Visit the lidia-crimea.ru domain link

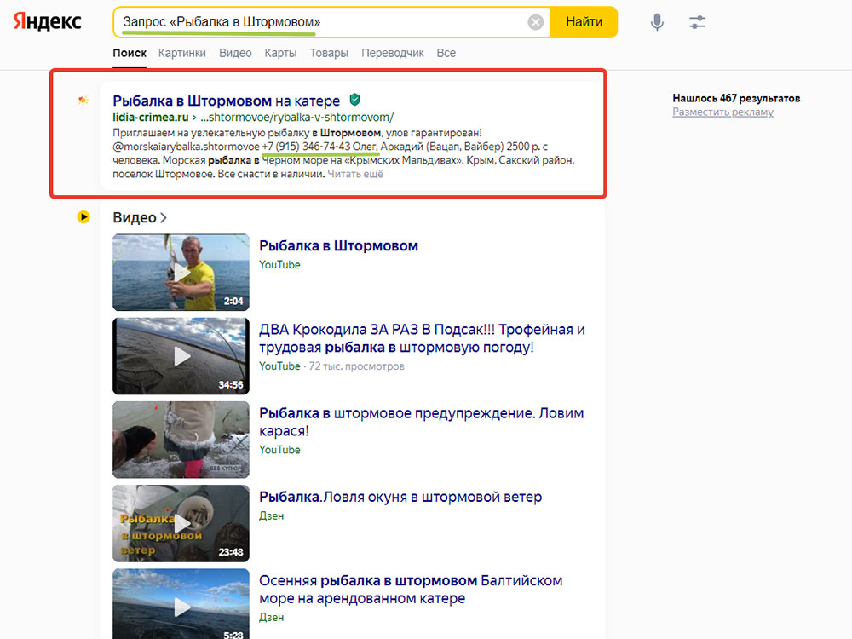click(151, 118)
